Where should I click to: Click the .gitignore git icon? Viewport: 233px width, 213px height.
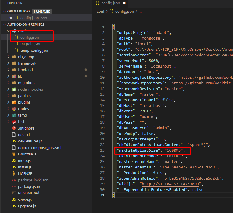pyautogui.click(x=14, y=128)
